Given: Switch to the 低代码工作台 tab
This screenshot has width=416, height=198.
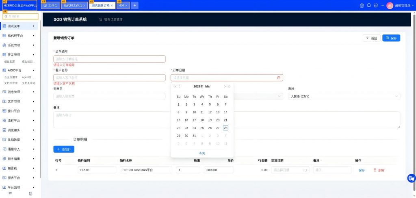Looking at the screenshot, I should coord(73,5).
